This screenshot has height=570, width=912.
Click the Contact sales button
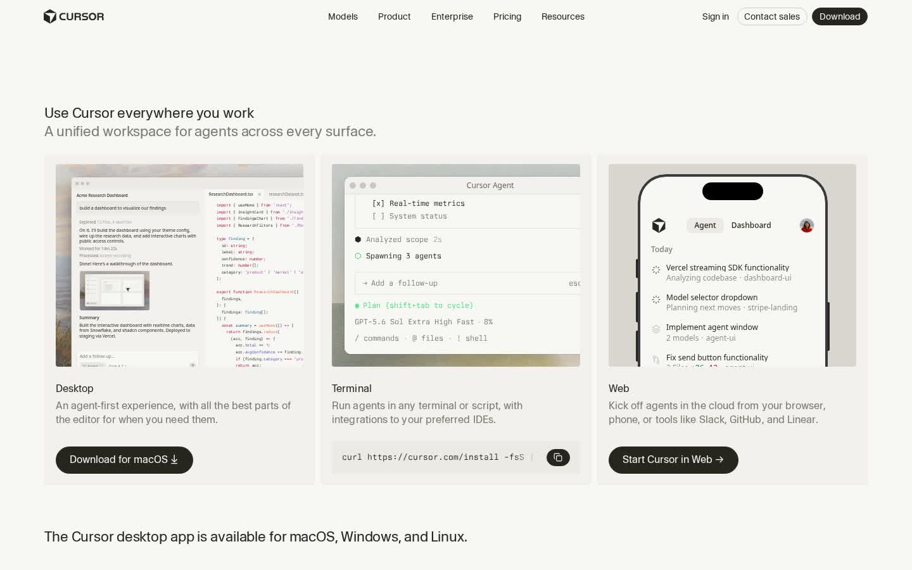coord(772,16)
